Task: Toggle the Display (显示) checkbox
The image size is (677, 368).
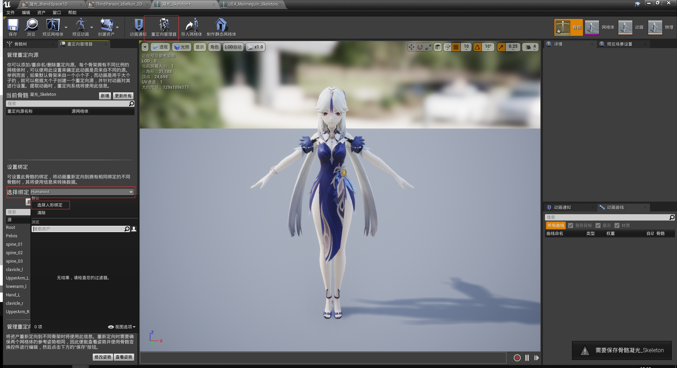Action: 598,225
